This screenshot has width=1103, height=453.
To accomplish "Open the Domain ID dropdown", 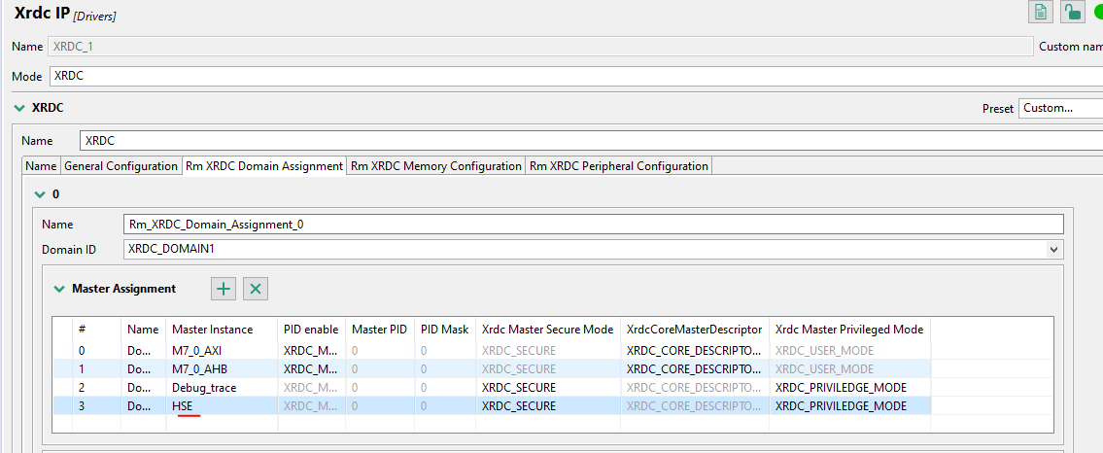I will pyautogui.click(x=1054, y=250).
